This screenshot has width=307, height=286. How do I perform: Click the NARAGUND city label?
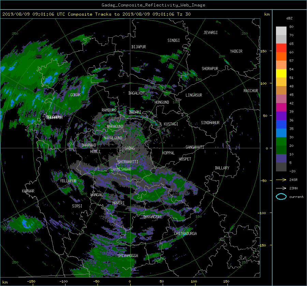[115, 127]
